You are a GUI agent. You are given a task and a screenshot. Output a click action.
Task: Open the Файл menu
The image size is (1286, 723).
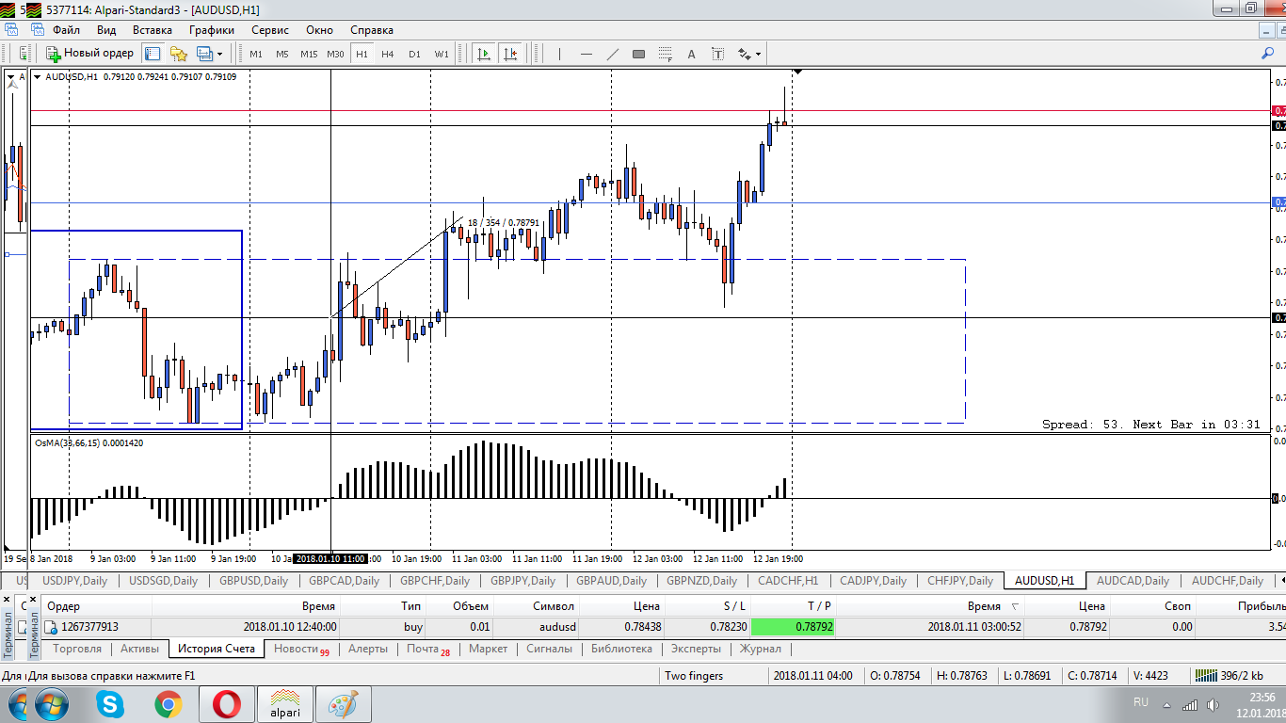point(66,30)
